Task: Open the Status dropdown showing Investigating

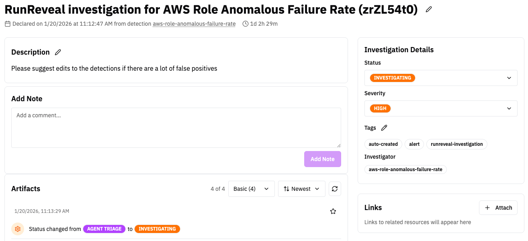Action: click(x=440, y=78)
